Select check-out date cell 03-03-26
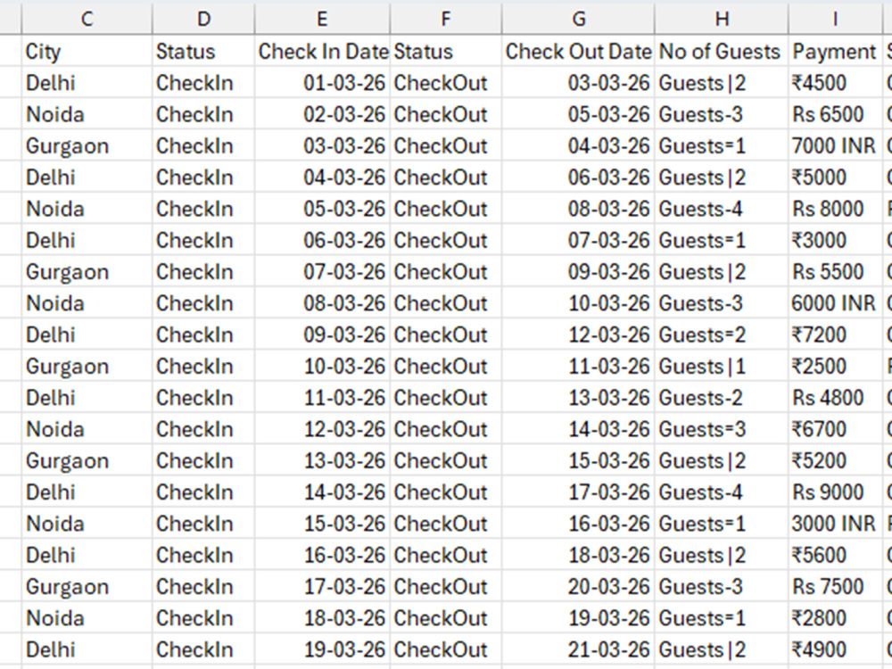 pos(578,83)
